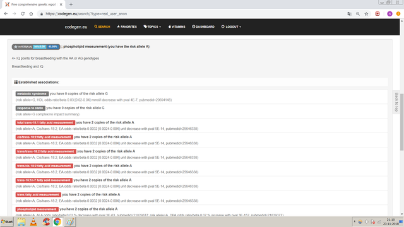Open the Action Center flag icon
404x227 pixels.
tap(372, 221)
